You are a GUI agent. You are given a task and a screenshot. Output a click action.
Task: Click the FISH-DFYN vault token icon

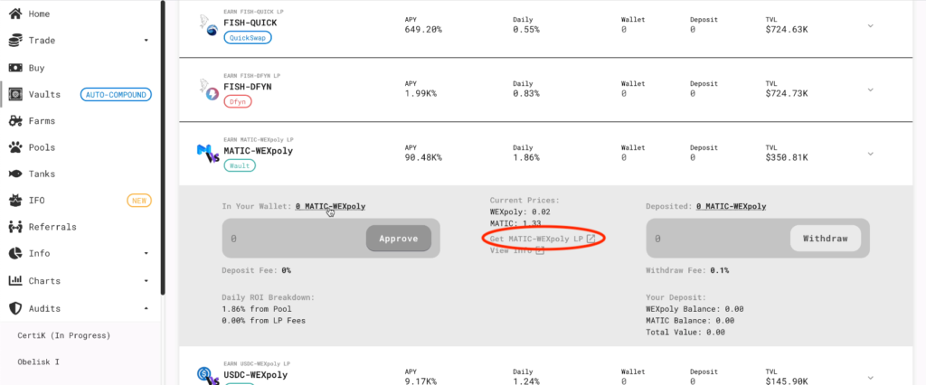click(208, 89)
